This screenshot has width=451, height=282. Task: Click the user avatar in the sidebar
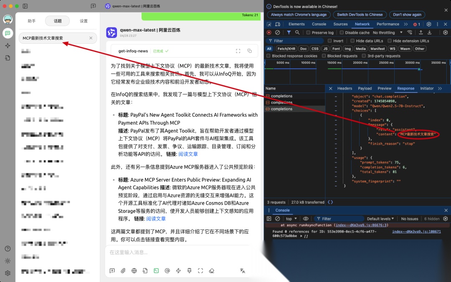(8, 20)
